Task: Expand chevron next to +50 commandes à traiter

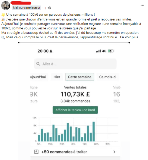Action: 114,152
